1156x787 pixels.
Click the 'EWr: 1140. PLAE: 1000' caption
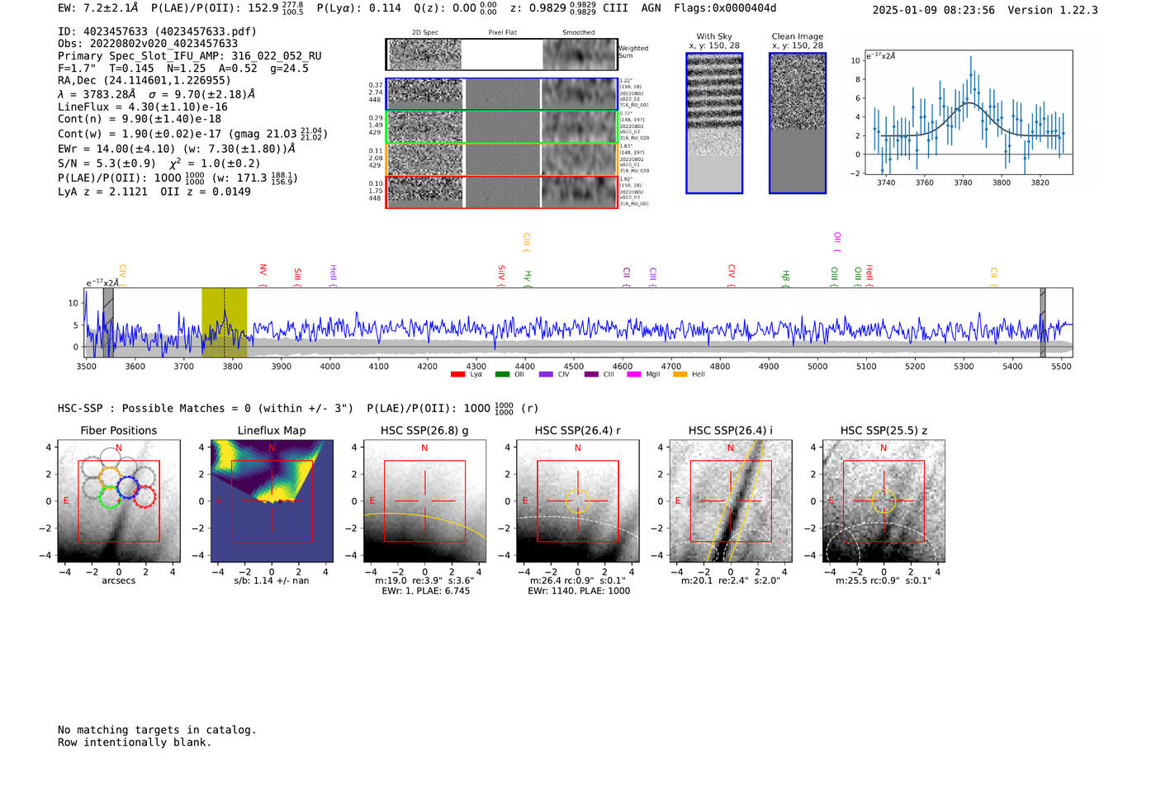[x=579, y=591]
